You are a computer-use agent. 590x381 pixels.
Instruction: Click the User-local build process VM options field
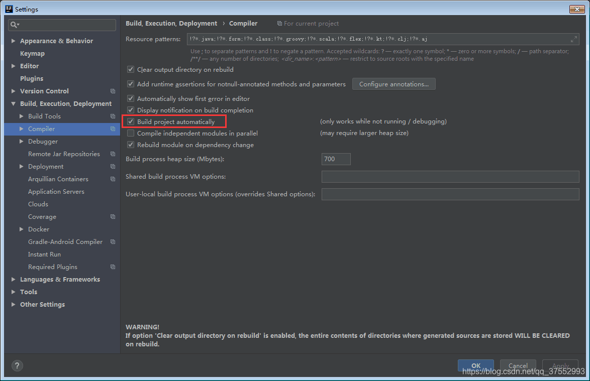[450, 194]
